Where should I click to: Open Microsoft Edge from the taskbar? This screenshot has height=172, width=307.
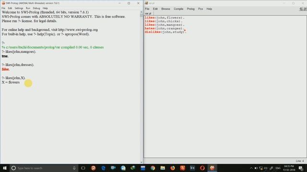pos(103,168)
